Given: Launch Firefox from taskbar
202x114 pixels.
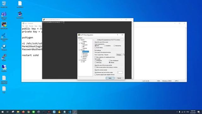Looking at the screenshot, I should [x=23, y=112].
